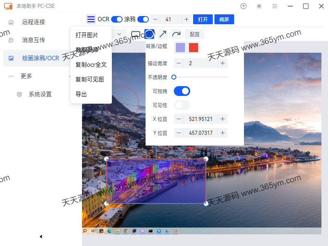Open the hamburger menu on the toolbar
The height and width of the screenshot is (246, 328).
pyautogui.click(x=91, y=19)
